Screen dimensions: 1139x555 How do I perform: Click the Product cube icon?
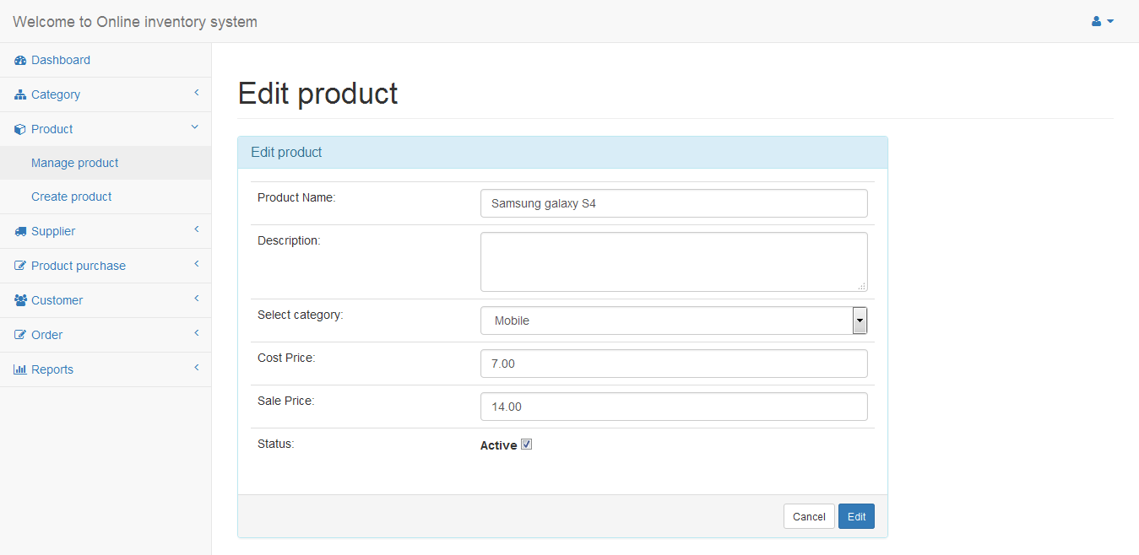(20, 130)
